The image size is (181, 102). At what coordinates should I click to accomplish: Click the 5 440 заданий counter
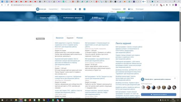[98, 18]
